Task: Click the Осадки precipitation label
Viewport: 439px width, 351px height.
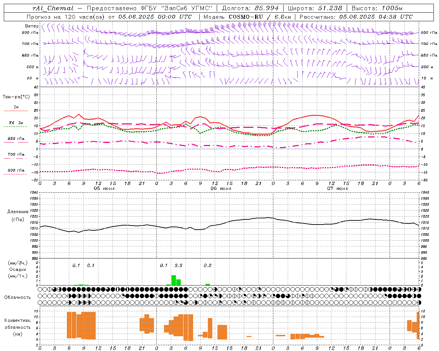Action: click(x=18, y=269)
